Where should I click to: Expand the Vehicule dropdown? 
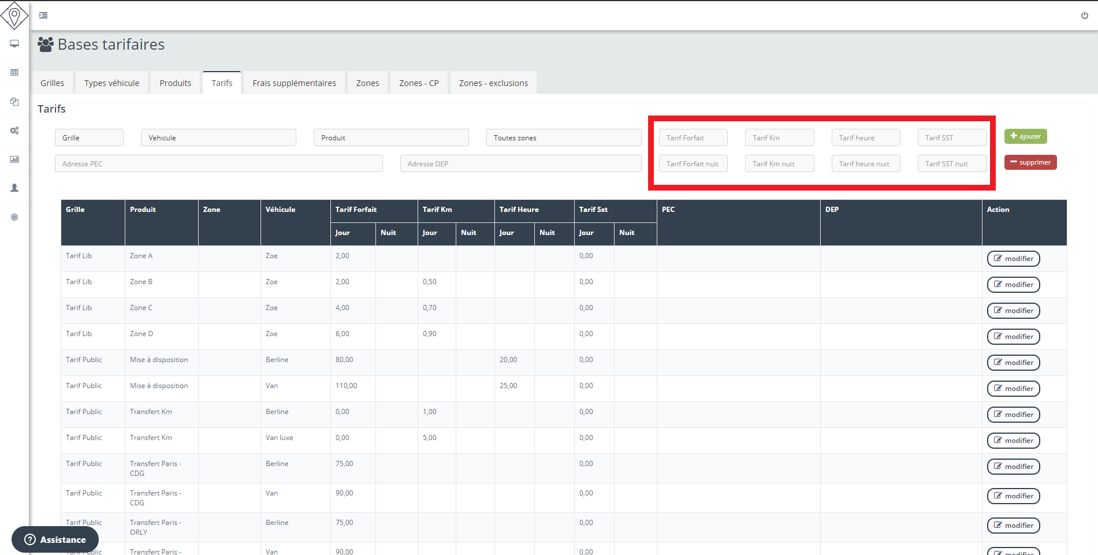click(218, 137)
